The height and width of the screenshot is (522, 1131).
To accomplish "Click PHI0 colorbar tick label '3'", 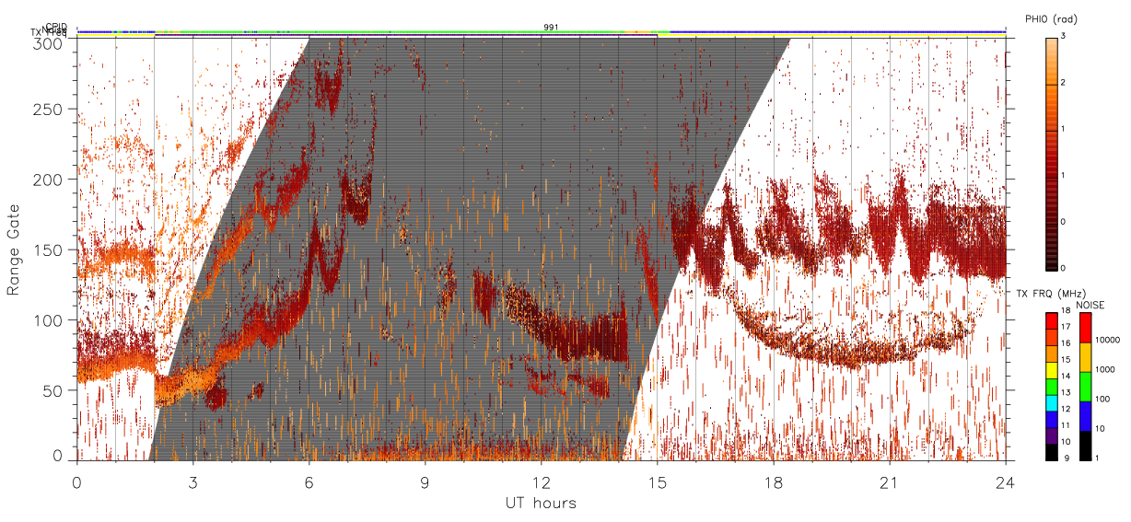I will coord(1063,36).
